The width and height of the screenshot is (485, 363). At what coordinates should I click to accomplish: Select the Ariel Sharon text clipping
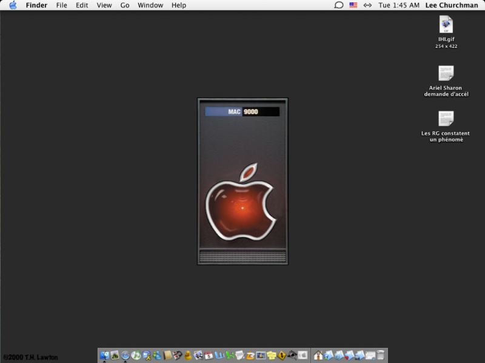pos(446,74)
